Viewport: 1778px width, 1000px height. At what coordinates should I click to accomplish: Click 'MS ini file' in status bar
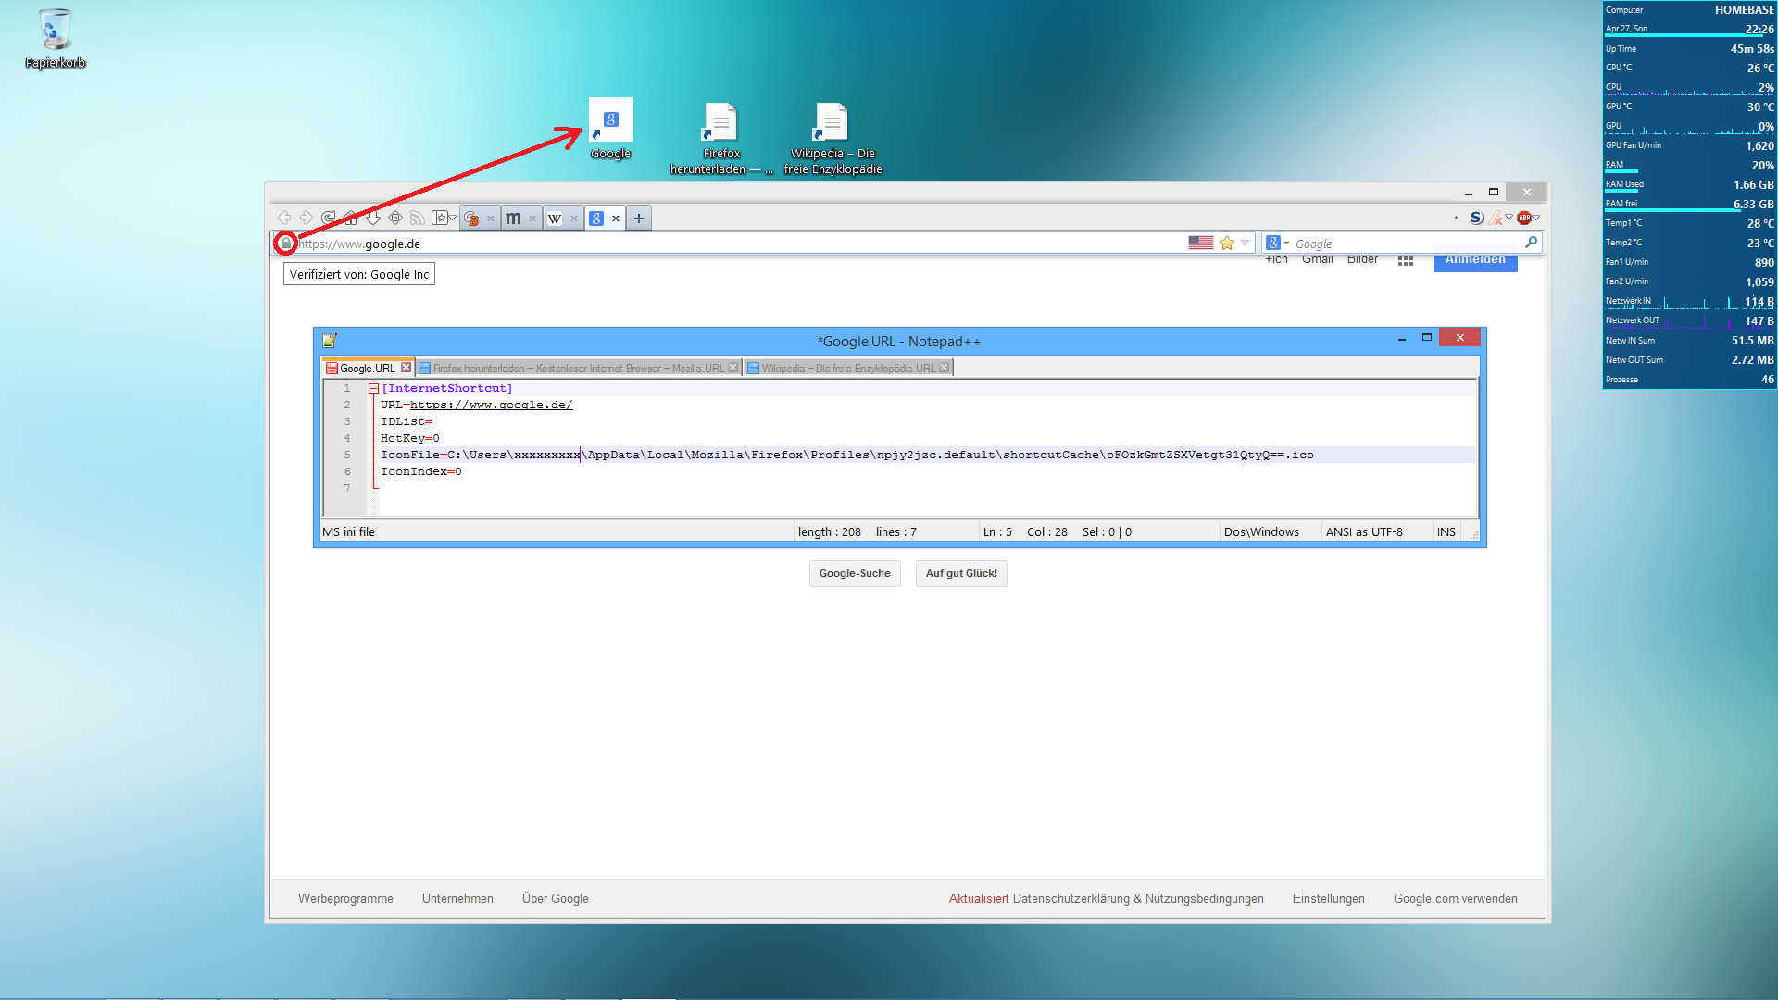coord(348,531)
